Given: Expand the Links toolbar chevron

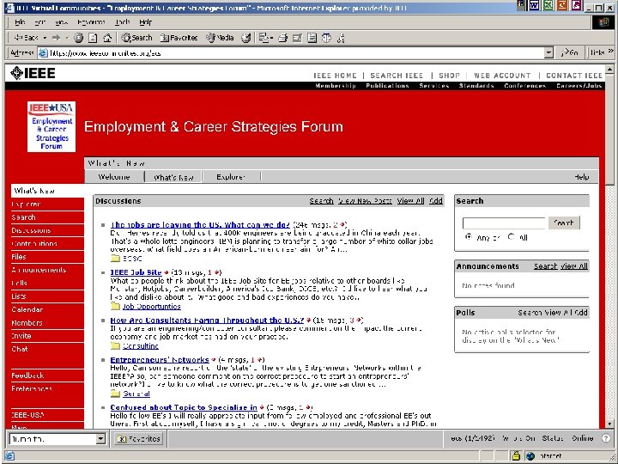Looking at the screenshot, I should (x=611, y=50).
